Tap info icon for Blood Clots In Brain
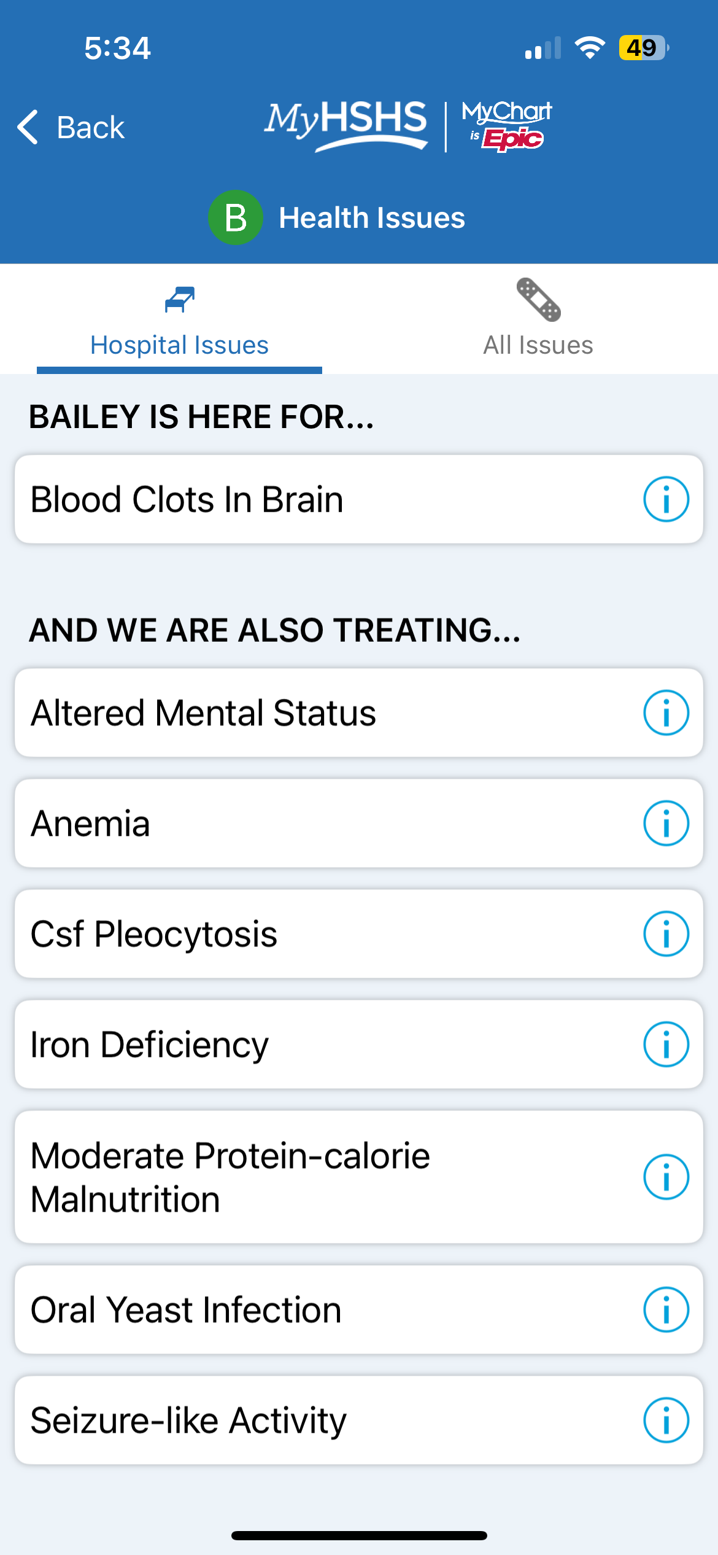 click(666, 499)
